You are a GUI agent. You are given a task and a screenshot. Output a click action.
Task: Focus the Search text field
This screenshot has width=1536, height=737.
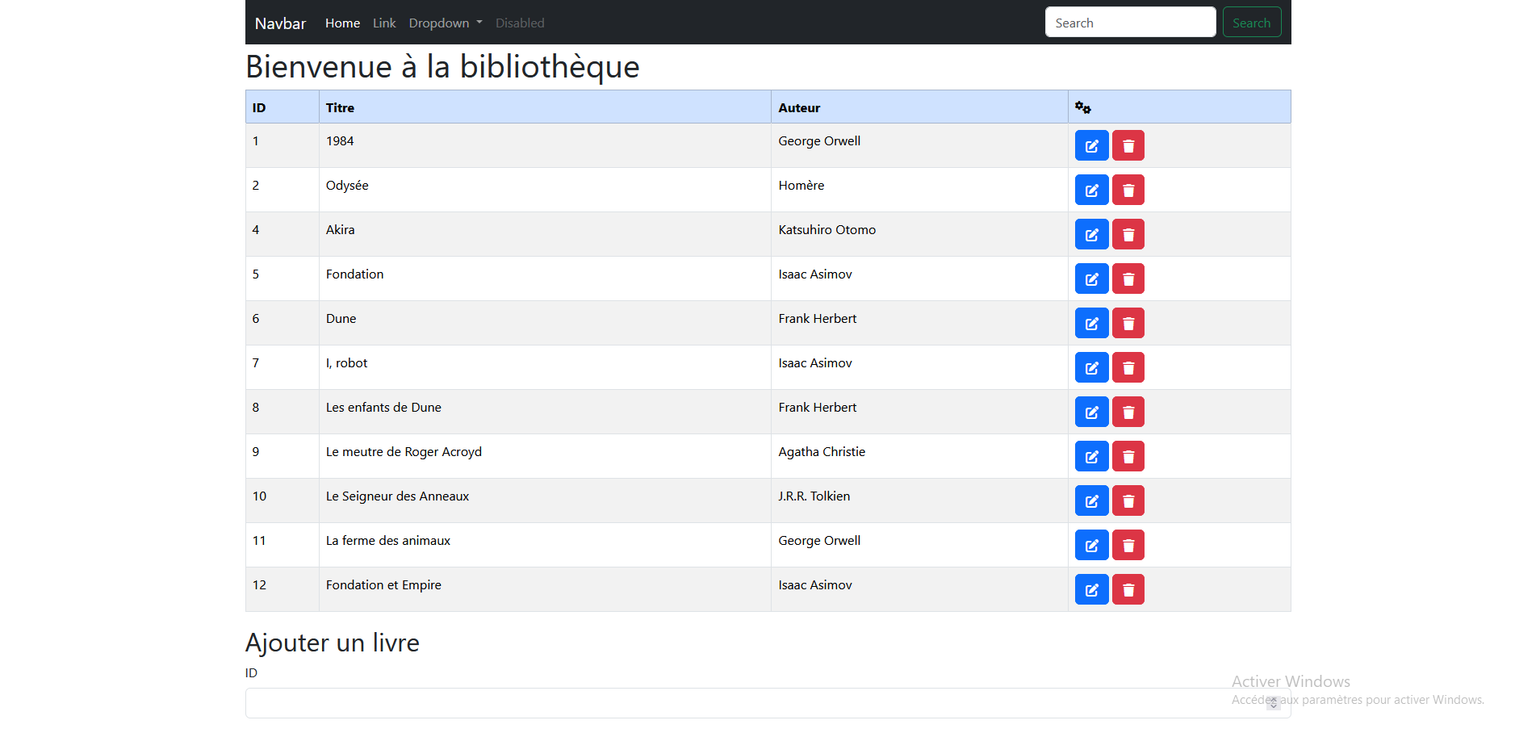pos(1129,23)
